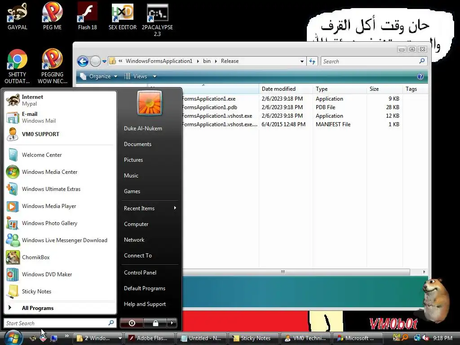
Task: Open the Organize dropdown menu
Action: [x=99, y=76]
